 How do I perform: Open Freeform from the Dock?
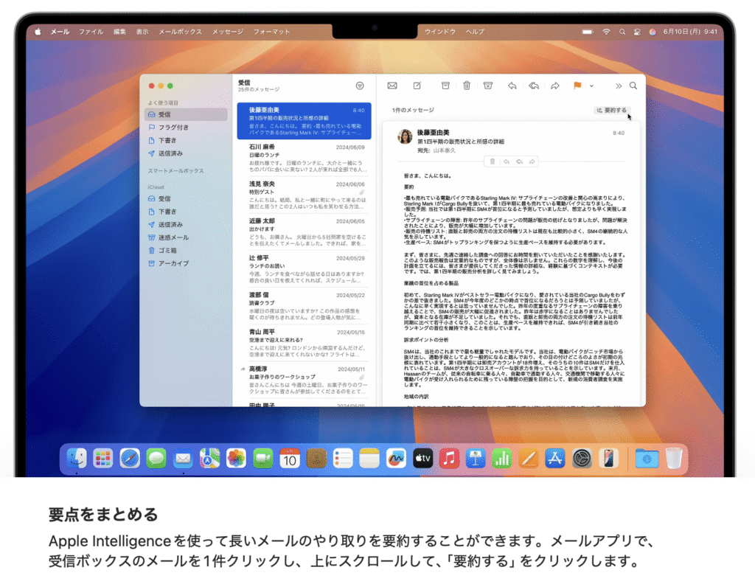pyautogui.click(x=396, y=459)
